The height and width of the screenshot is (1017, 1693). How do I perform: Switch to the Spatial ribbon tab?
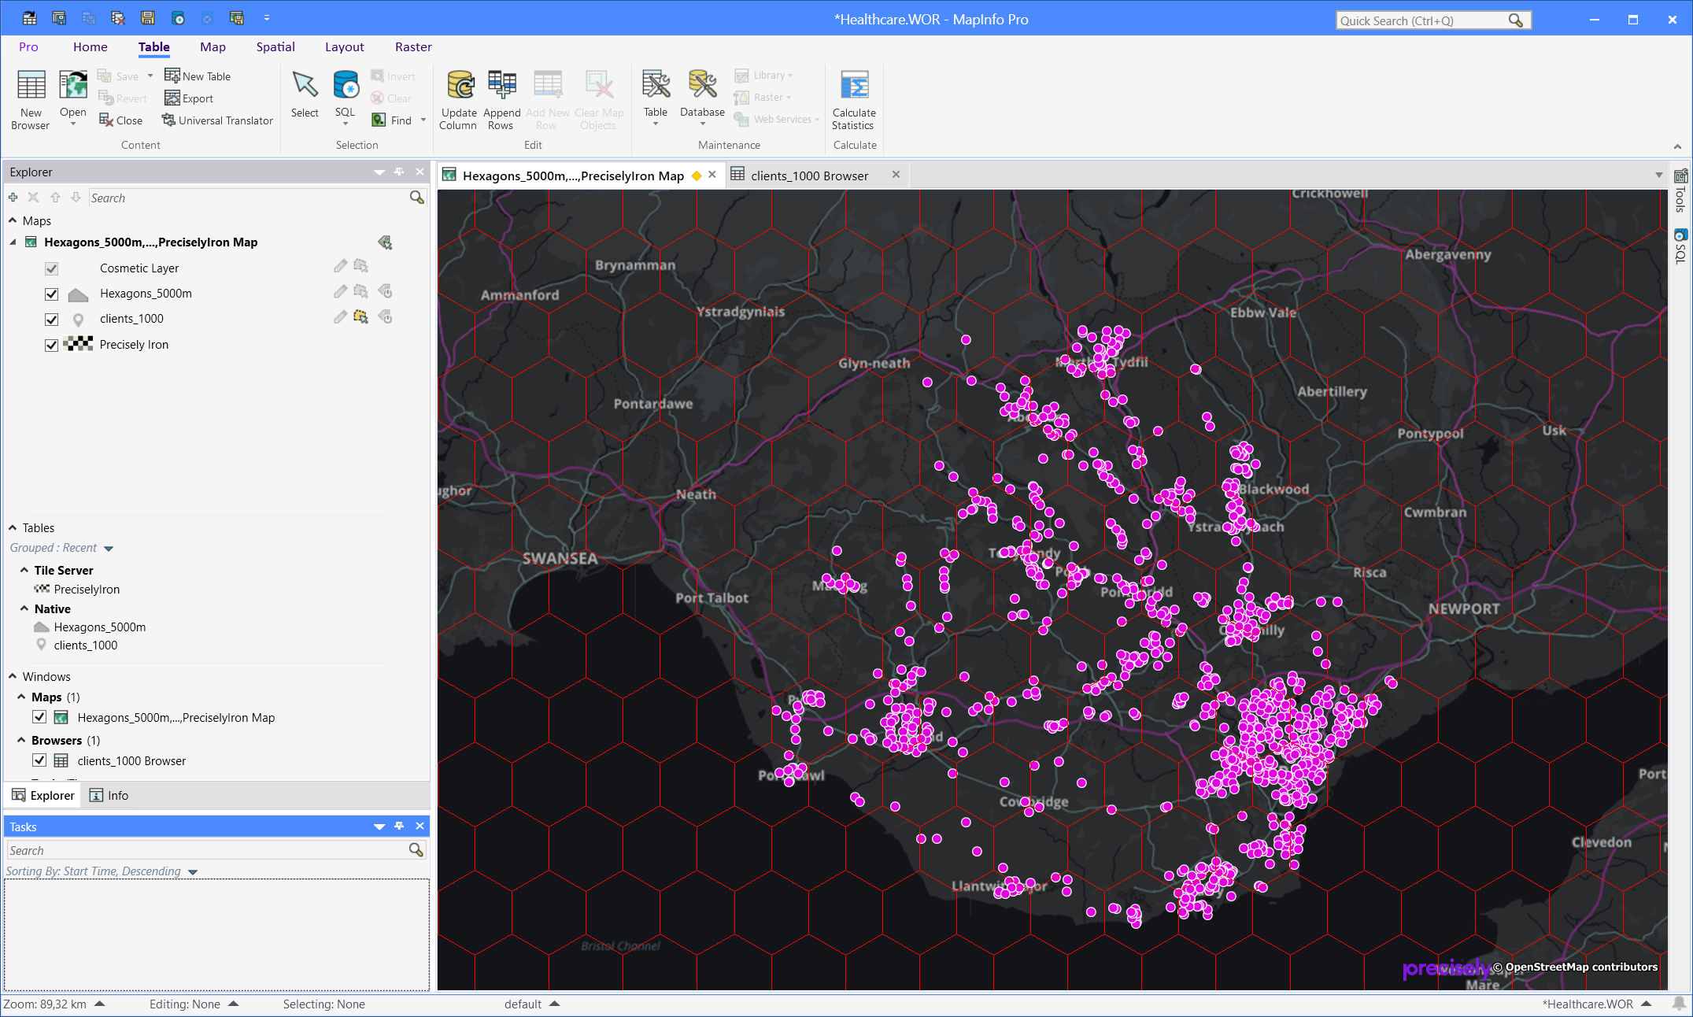[275, 47]
